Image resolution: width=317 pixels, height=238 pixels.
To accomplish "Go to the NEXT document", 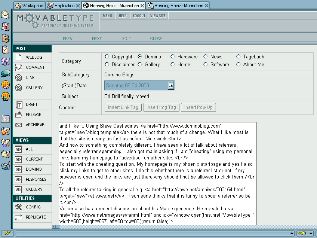I will click(x=97, y=39).
